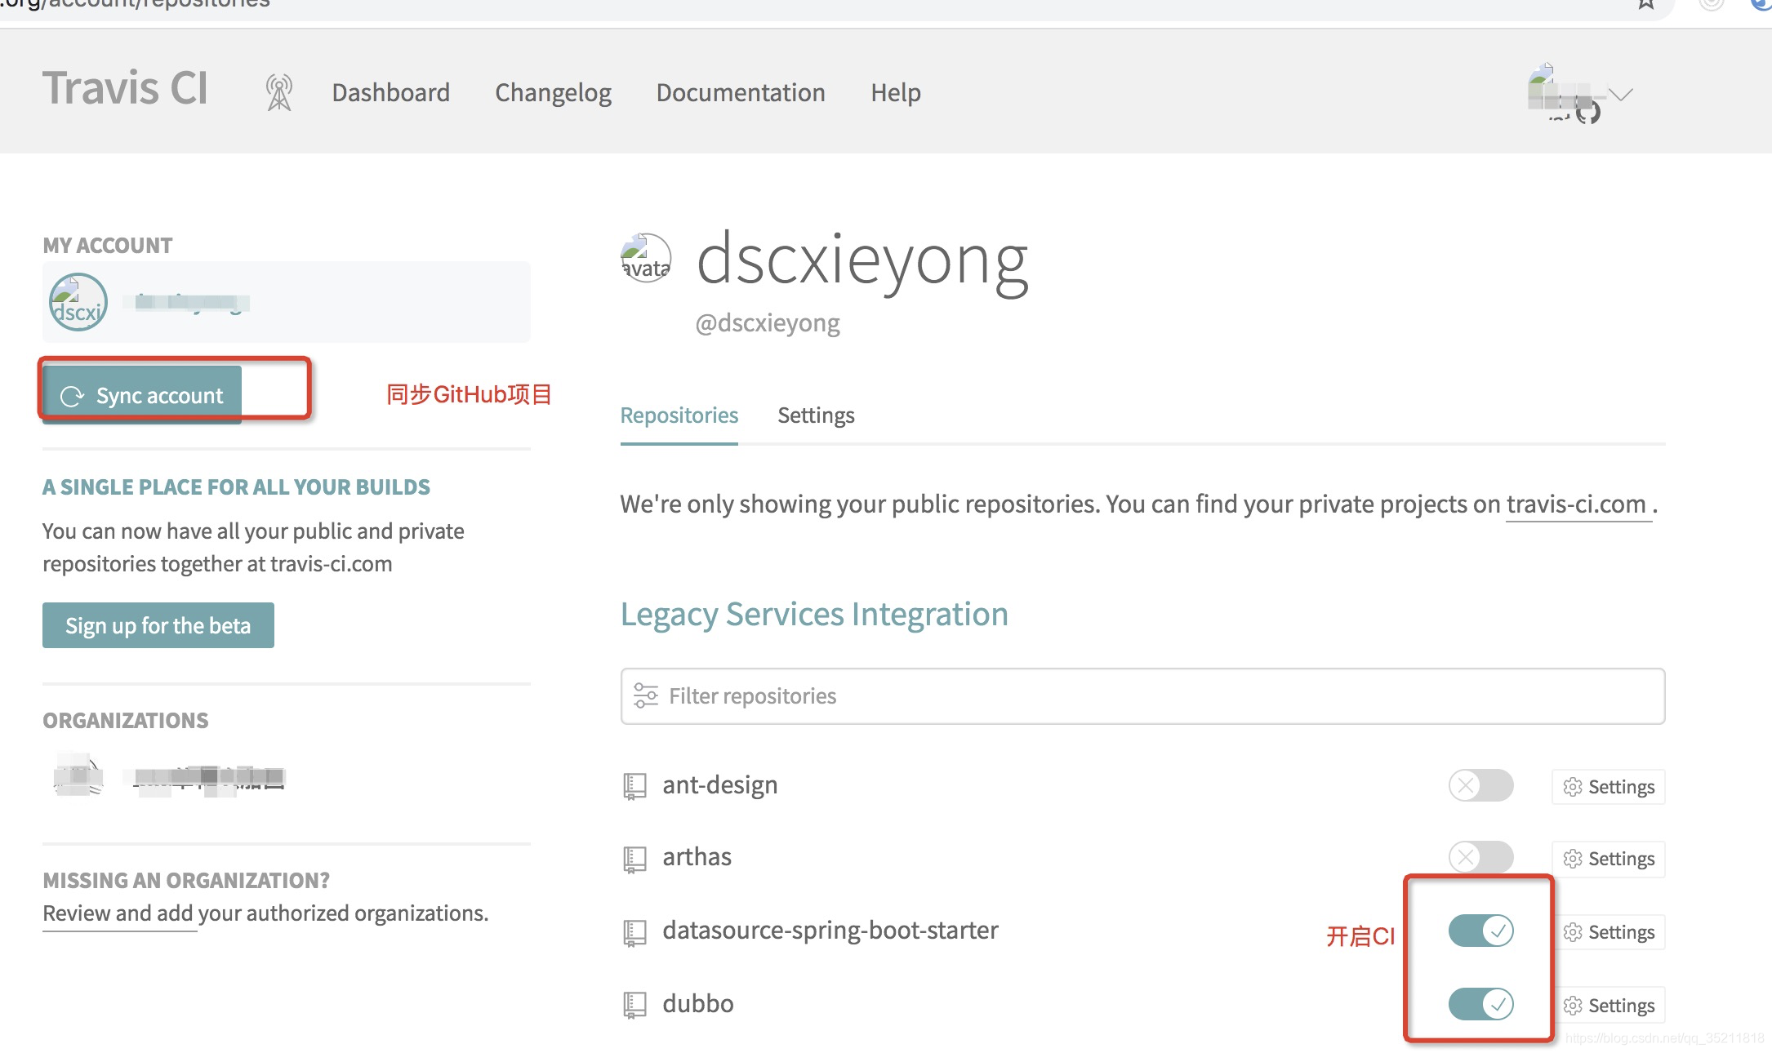Click the repository book icon beside arthas
The height and width of the screenshot is (1053, 1772).
634,859
